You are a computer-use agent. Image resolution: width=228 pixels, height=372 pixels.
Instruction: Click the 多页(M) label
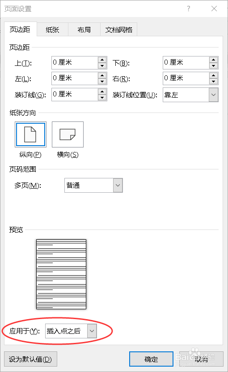click(28, 185)
